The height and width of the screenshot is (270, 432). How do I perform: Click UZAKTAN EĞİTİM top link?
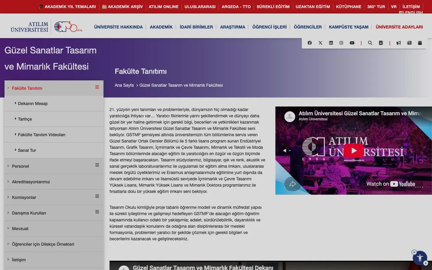(x=313, y=7)
